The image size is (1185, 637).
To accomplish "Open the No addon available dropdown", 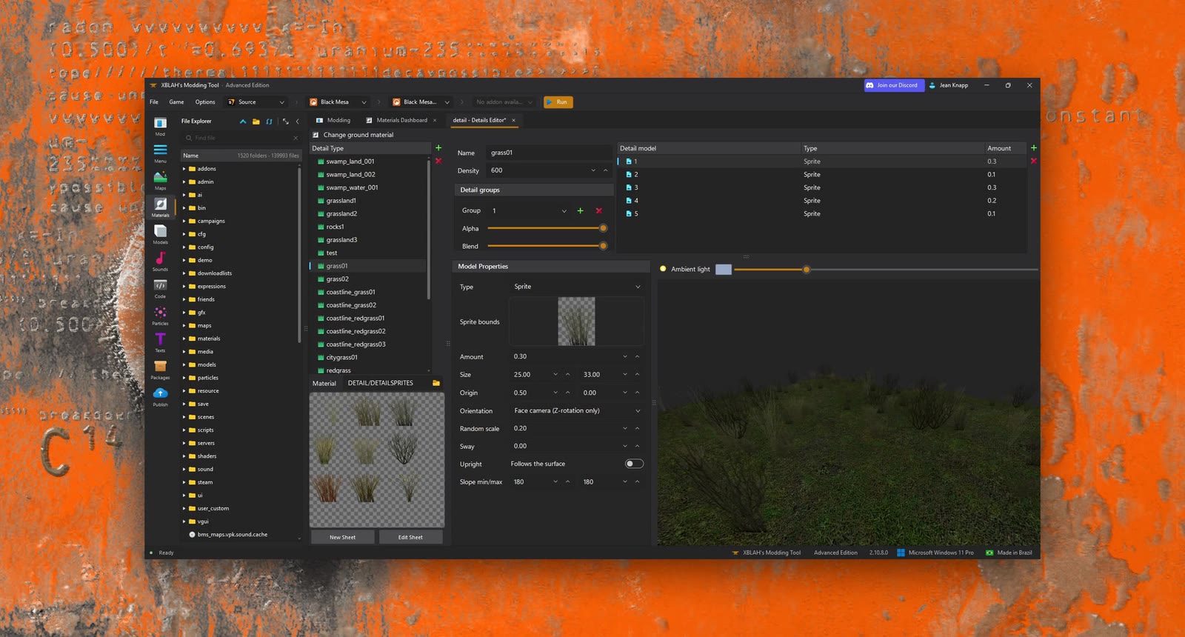I will coord(504,102).
